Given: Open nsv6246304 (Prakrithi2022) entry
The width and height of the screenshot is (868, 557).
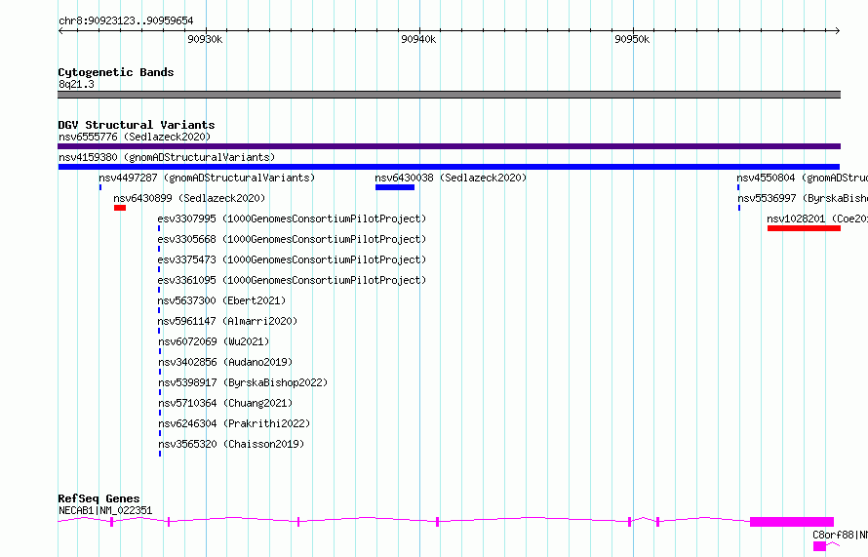Looking at the screenshot, I should (x=234, y=423).
